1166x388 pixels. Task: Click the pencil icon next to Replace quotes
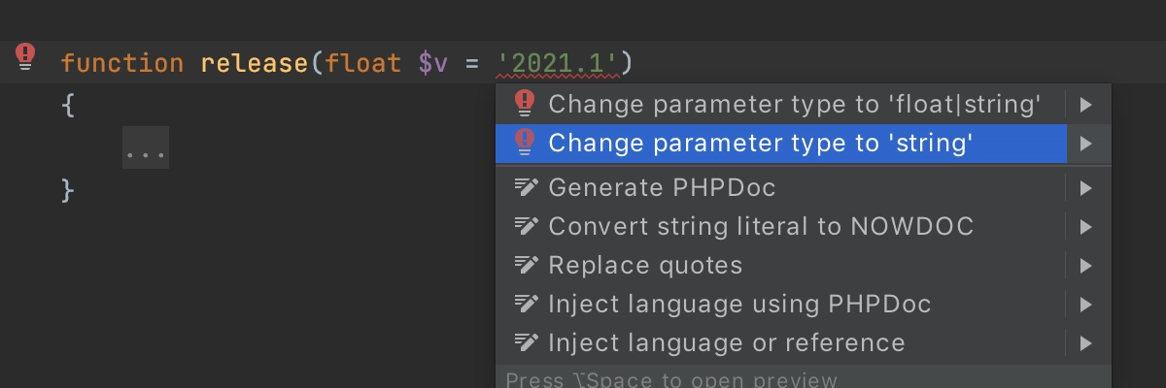pyautogui.click(x=526, y=265)
